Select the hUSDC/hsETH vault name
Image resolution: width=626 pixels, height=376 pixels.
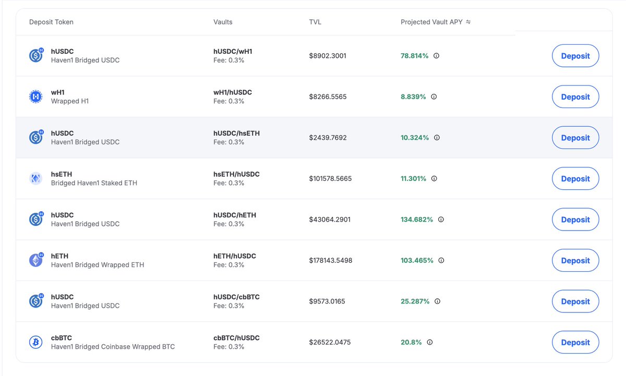coord(236,134)
